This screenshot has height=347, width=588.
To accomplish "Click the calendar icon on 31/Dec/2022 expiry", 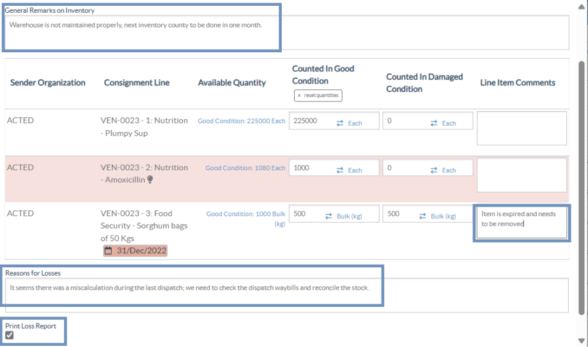I will pyautogui.click(x=108, y=251).
